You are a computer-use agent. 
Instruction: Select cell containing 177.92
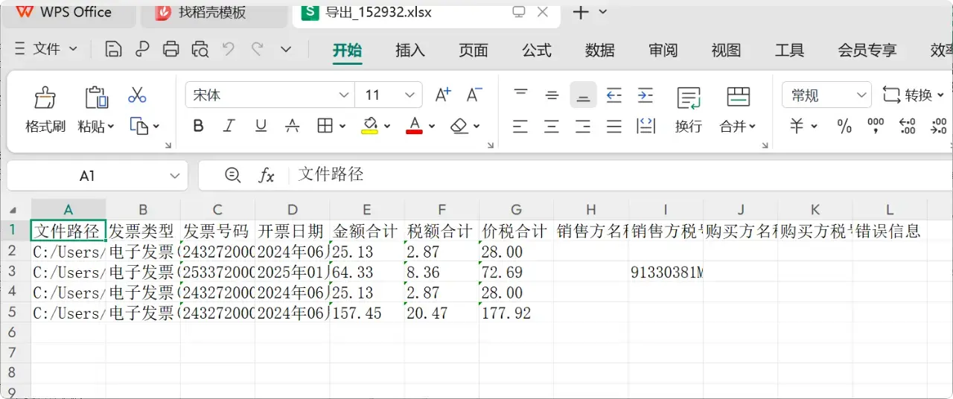click(x=516, y=313)
